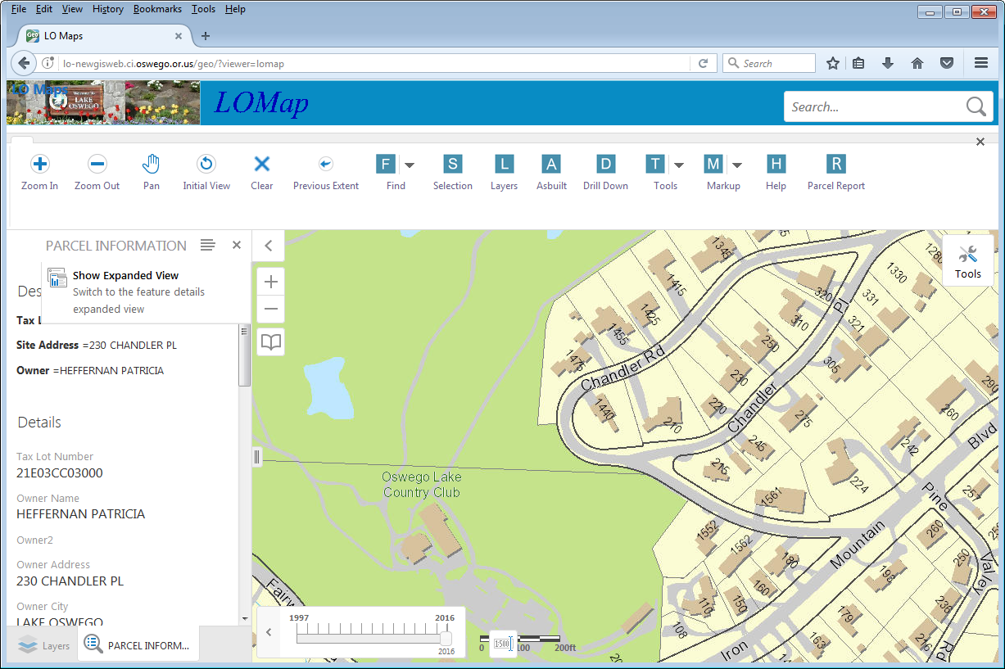The image size is (1005, 669).
Task: Go to the browser Home page
Action: point(917,63)
